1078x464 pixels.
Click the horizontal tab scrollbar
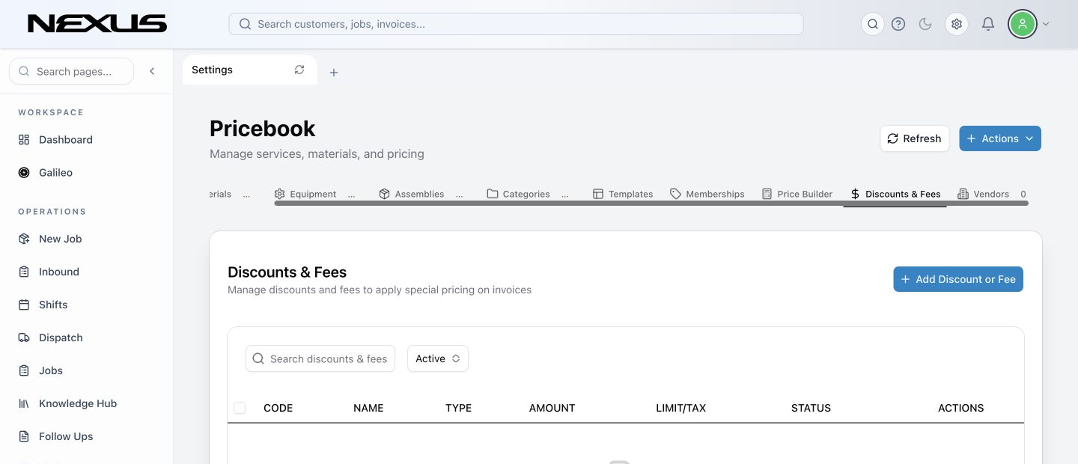(651, 203)
